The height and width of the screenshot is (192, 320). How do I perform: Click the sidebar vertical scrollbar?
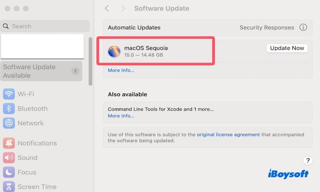(91, 61)
